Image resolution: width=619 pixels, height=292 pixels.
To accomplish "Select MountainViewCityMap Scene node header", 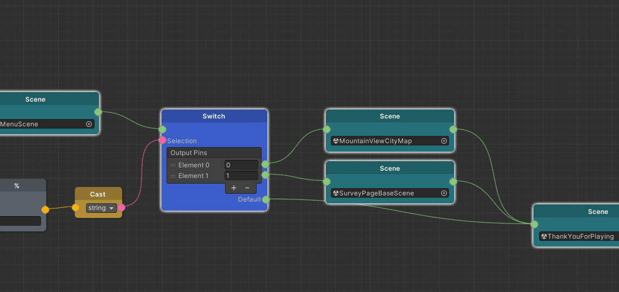I will coord(390,116).
